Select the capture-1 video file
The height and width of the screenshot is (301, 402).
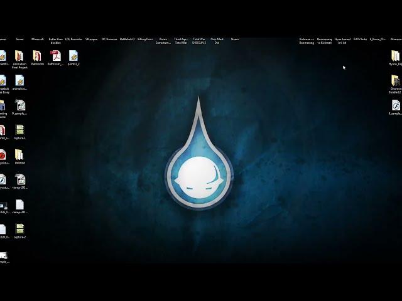[19, 130]
